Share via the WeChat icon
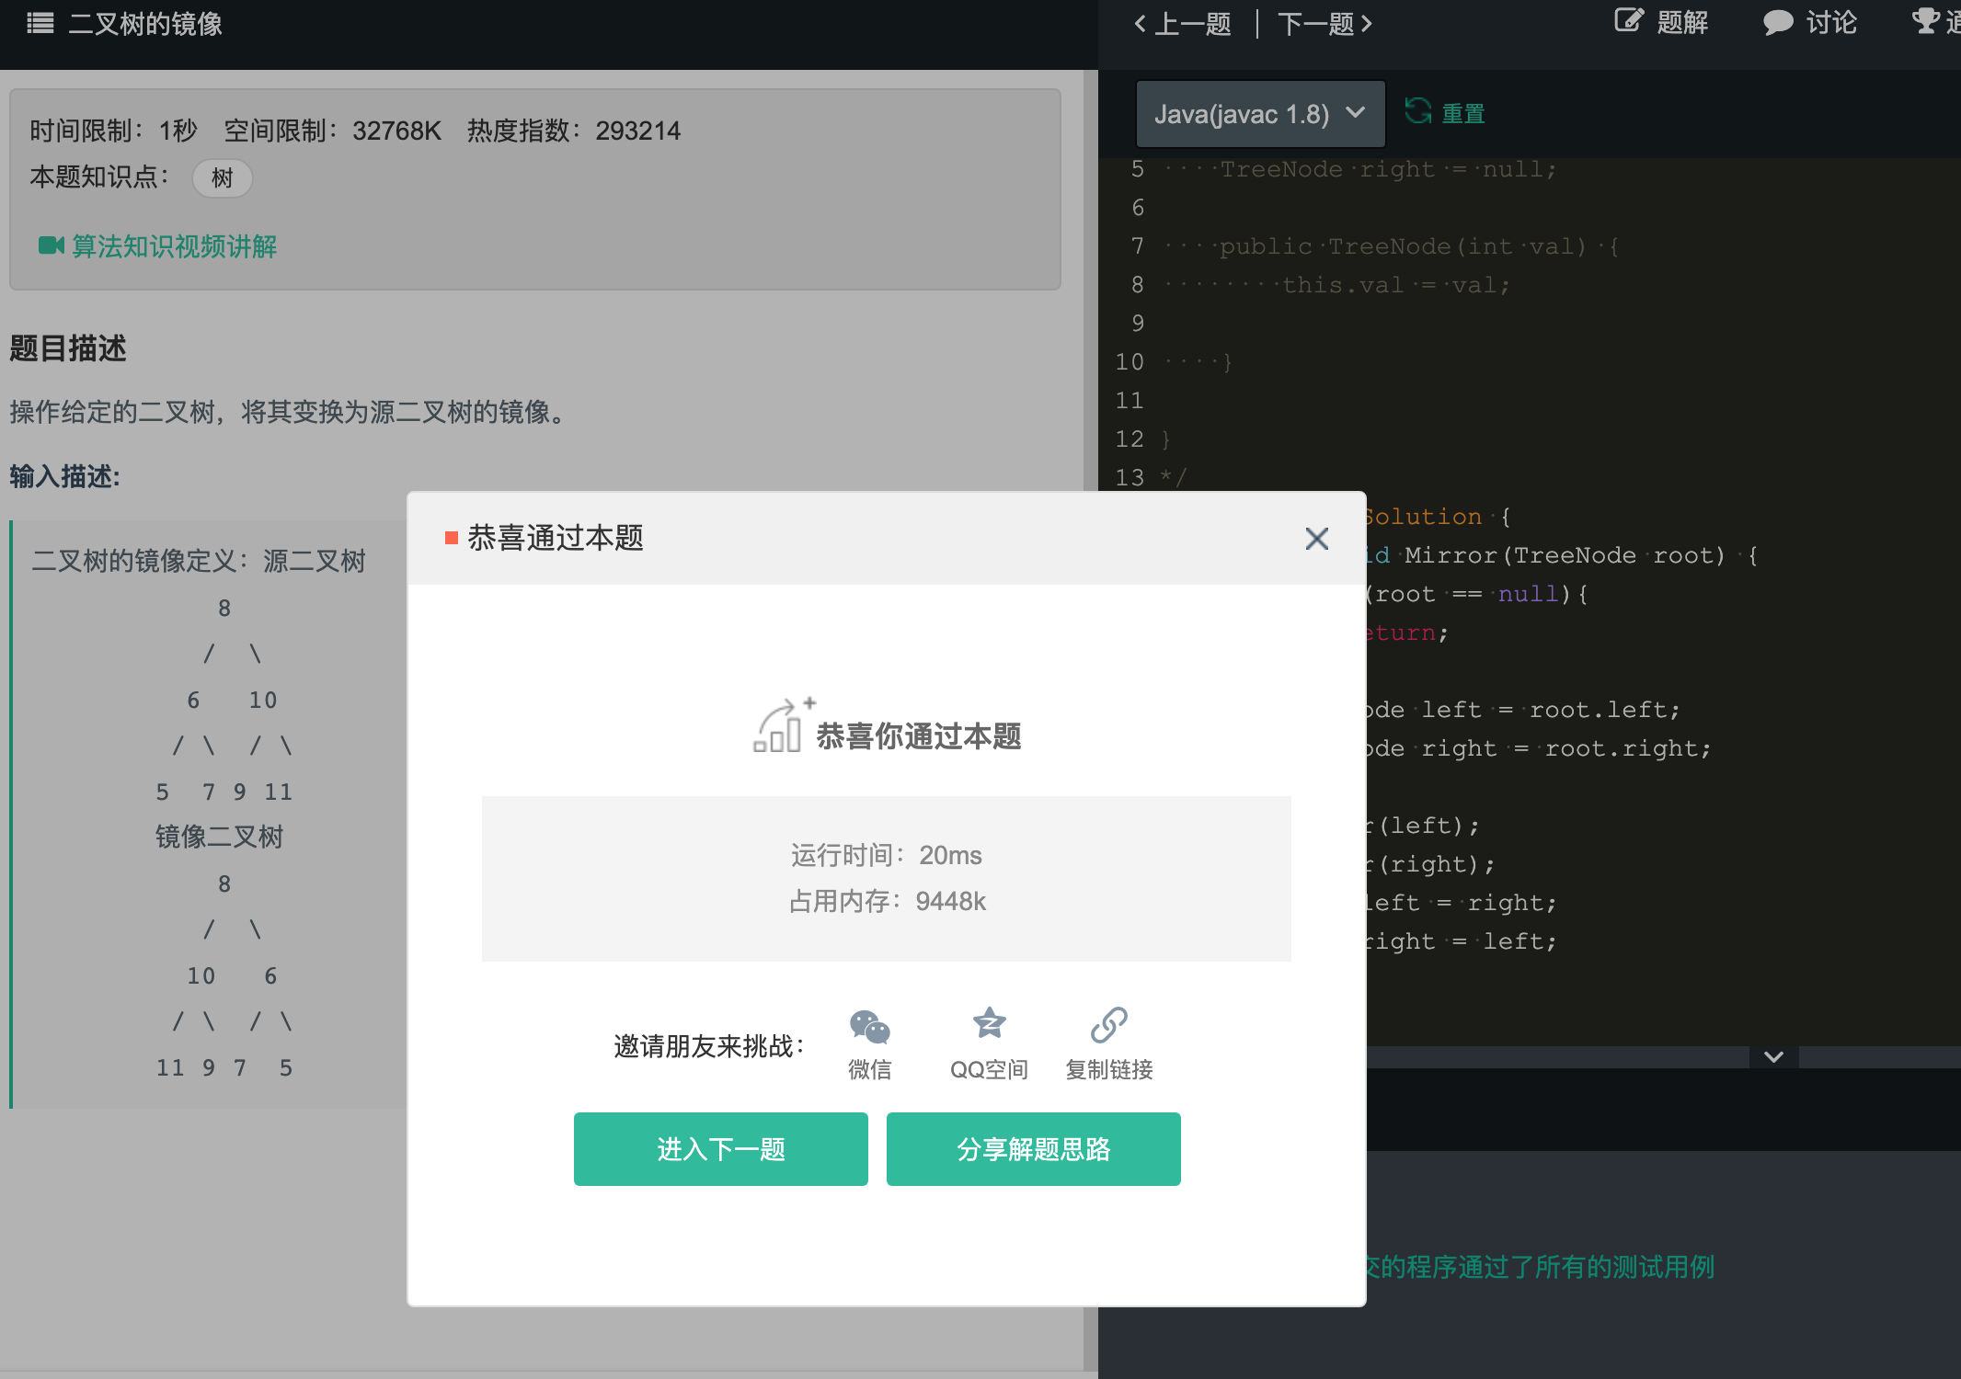 [x=869, y=1026]
